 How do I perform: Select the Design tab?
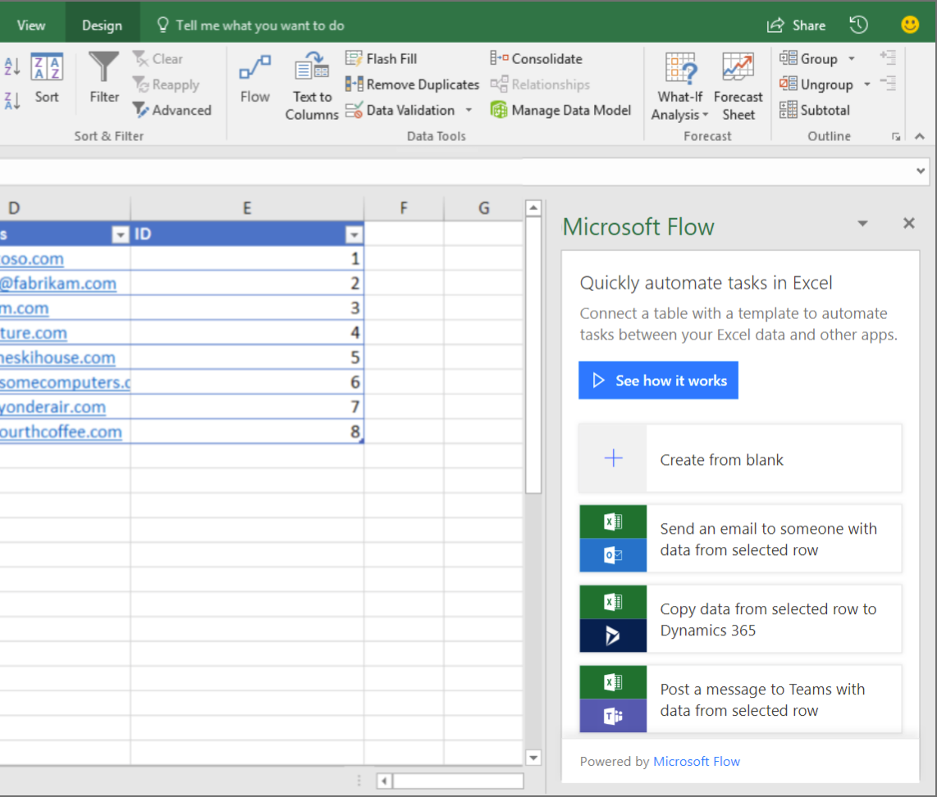point(102,25)
